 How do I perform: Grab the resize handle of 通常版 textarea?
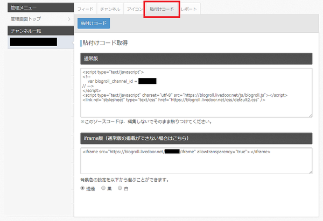[x=311, y=116]
